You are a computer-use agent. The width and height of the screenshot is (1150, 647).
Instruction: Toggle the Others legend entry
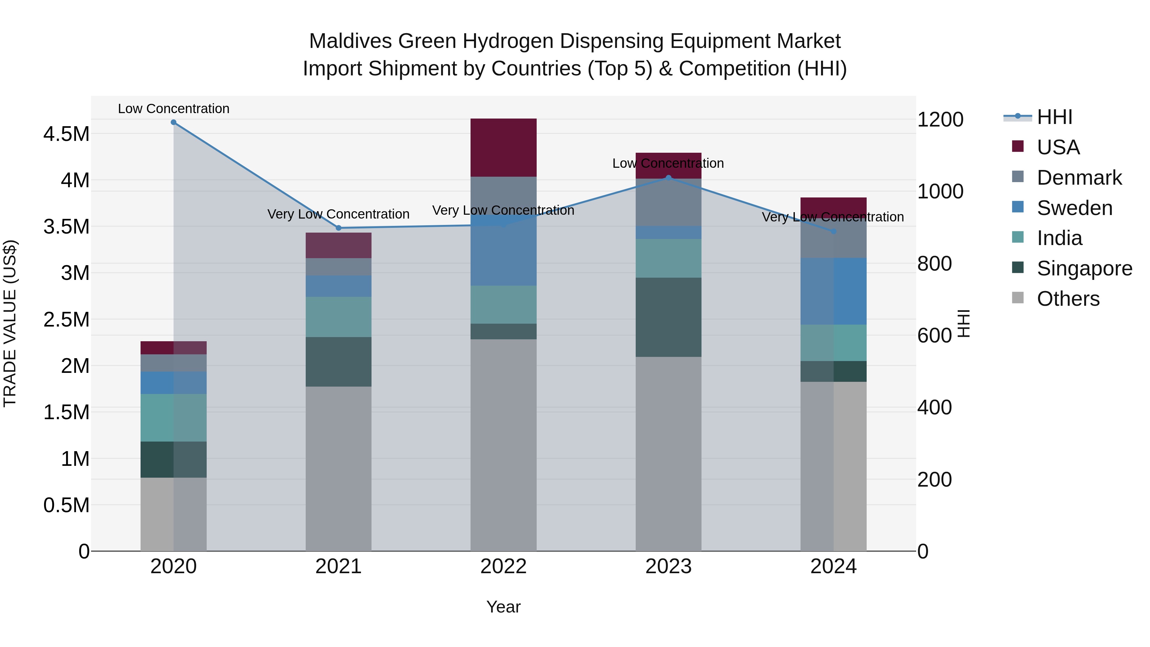pyautogui.click(x=1056, y=299)
